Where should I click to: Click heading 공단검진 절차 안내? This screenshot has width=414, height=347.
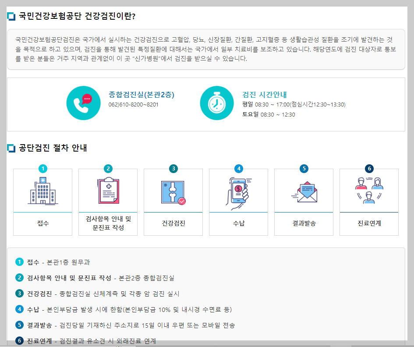tap(53, 148)
